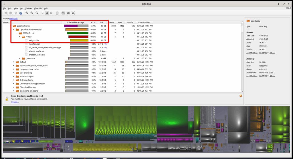Click the purple google-chrome percentage bar
This screenshot has height=159, width=293.
[76, 26]
